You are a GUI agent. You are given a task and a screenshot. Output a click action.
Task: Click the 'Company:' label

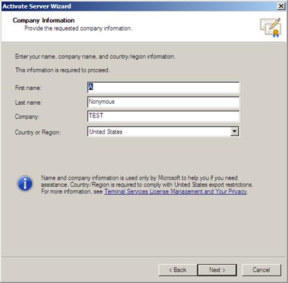[27, 117]
